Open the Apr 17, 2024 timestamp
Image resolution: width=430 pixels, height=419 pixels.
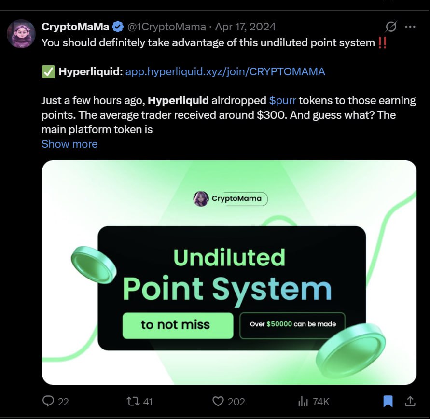coord(245,27)
